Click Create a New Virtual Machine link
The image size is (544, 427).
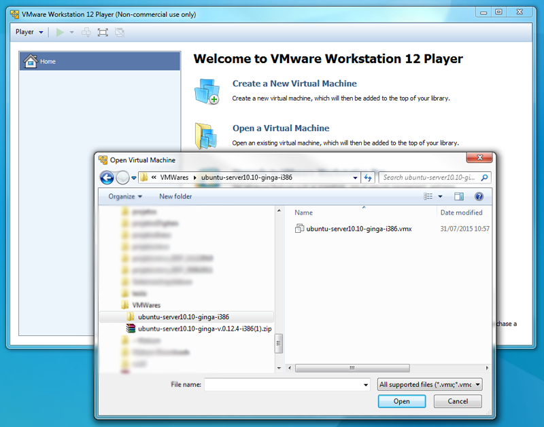[294, 83]
